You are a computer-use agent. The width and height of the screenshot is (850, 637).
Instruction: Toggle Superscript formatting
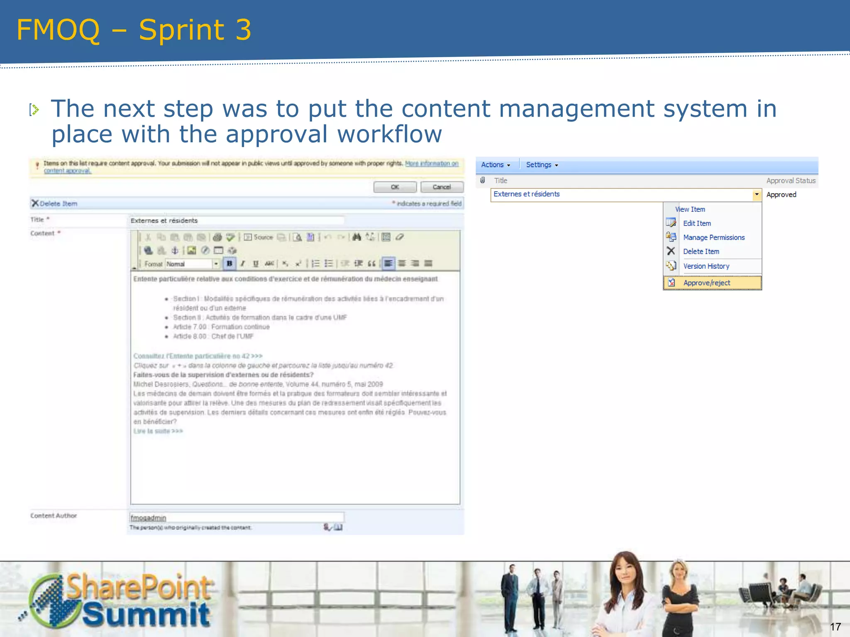(x=298, y=263)
